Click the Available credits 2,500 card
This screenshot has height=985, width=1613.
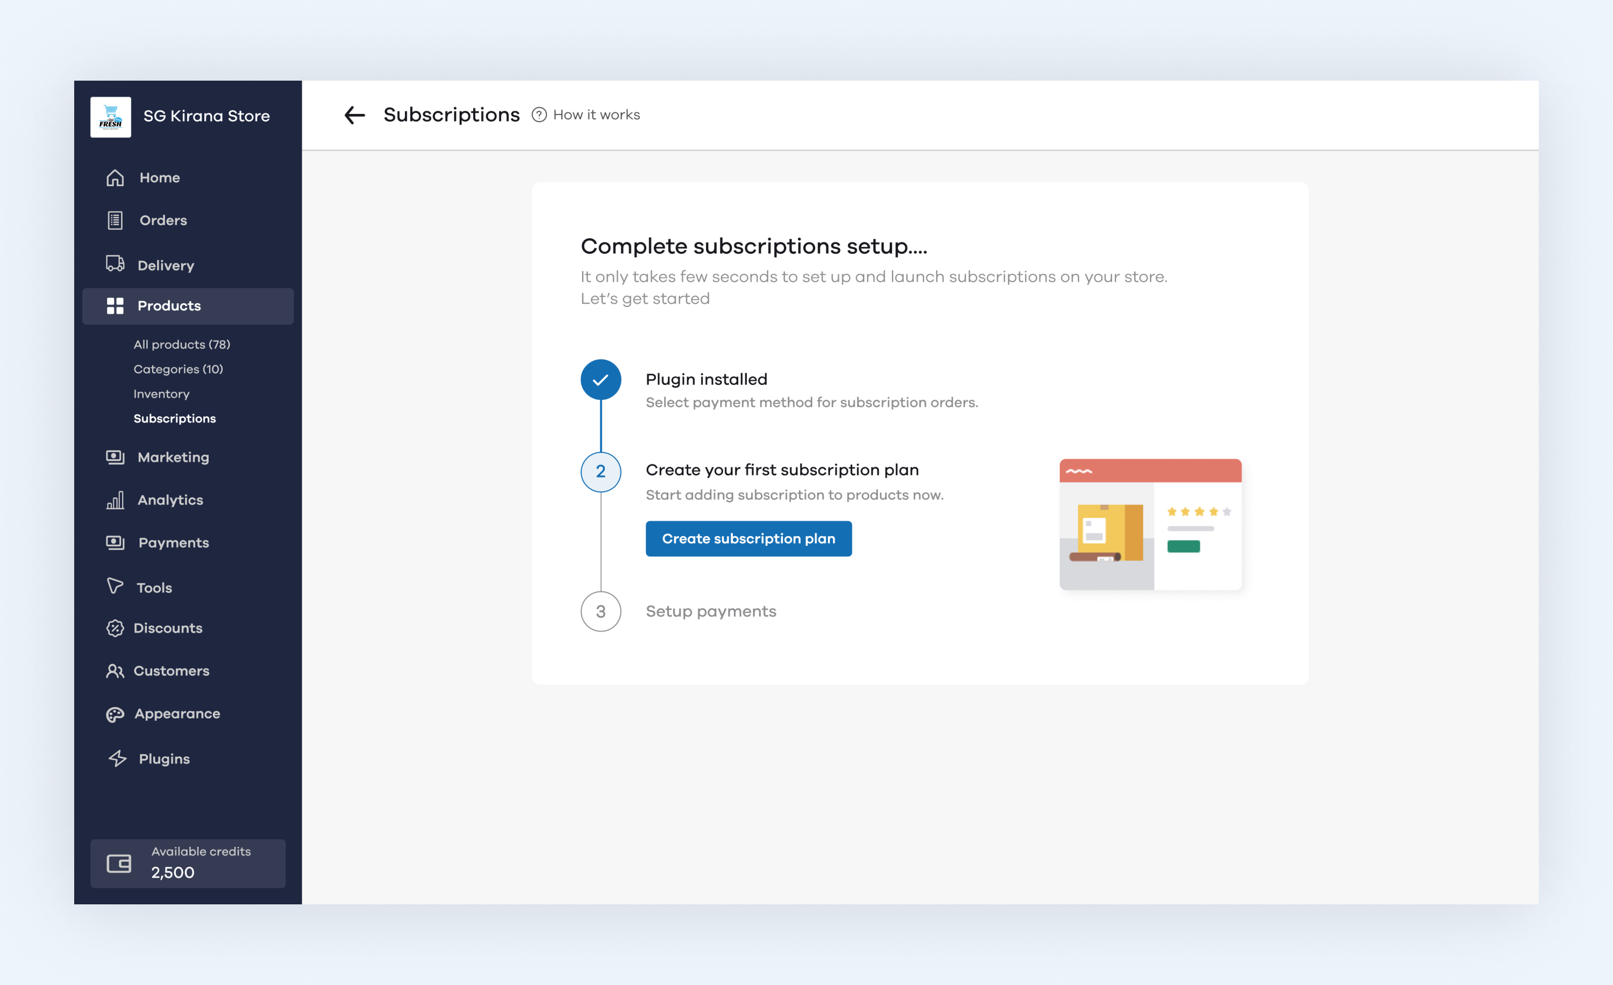[x=188, y=864]
